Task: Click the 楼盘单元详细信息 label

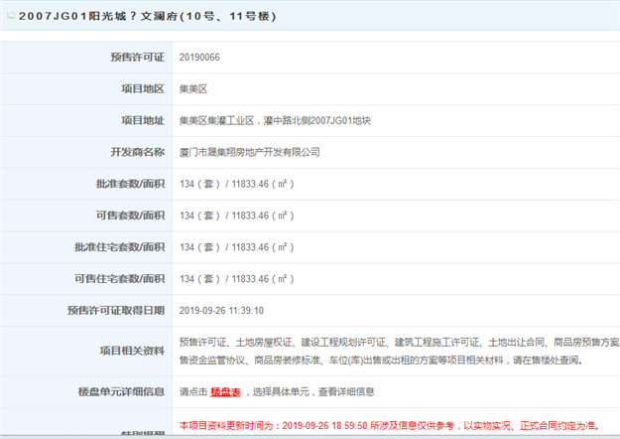Action: [119, 392]
